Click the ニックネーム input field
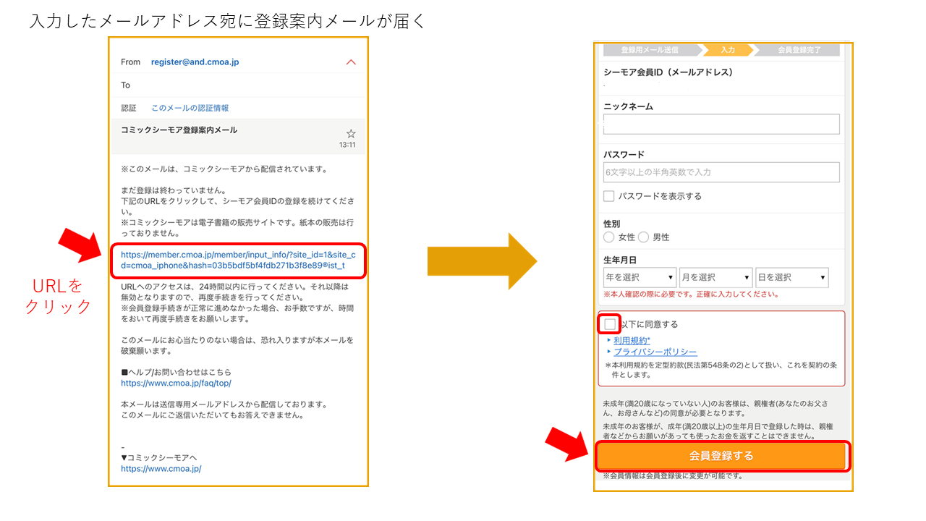The width and height of the screenshot is (926, 521). (x=721, y=124)
